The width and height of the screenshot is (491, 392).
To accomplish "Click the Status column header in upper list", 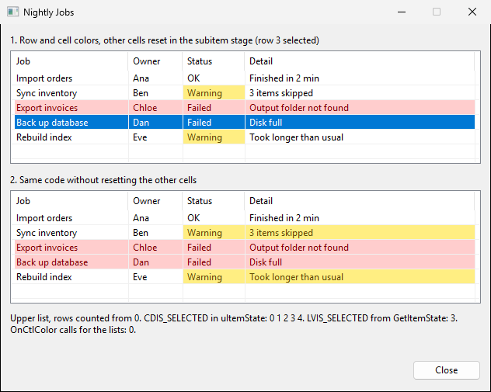I will click(x=214, y=61).
